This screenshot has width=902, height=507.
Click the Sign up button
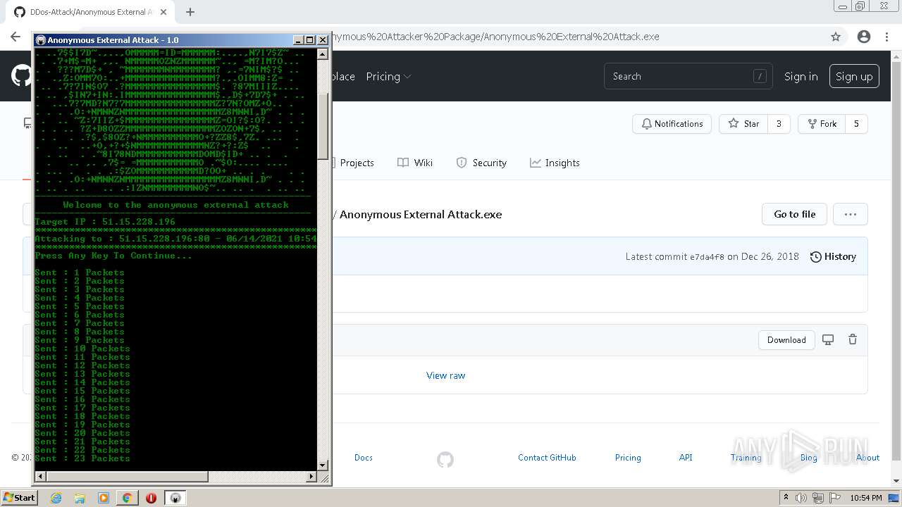pyautogui.click(x=854, y=76)
